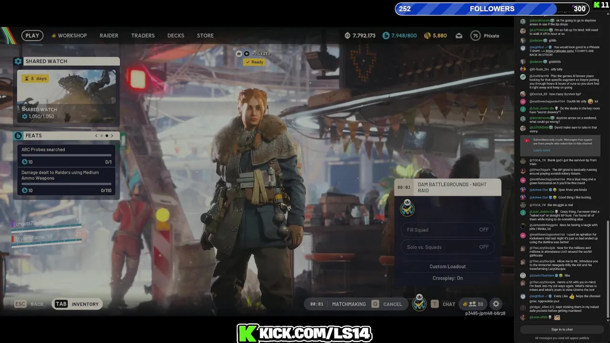Click the T key icon beside Chat

(x=435, y=304)
